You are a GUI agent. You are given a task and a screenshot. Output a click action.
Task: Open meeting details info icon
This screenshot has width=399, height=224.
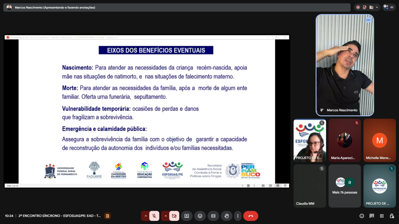[x=362, y=216]
